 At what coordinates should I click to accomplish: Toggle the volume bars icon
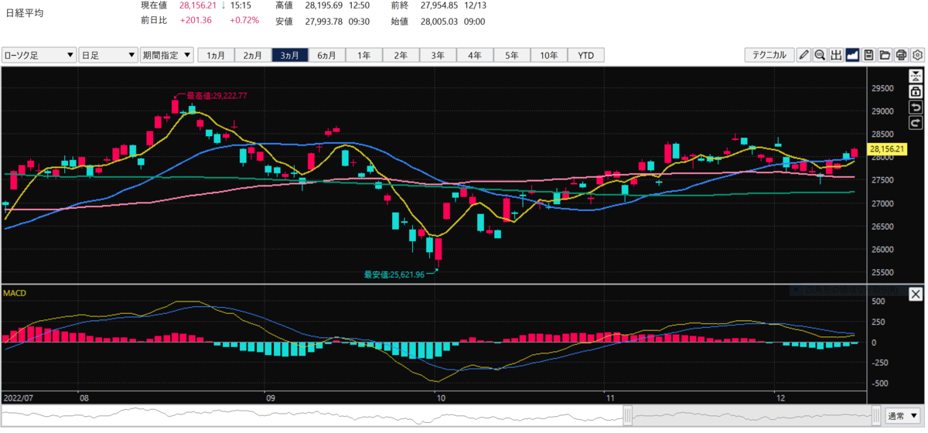(837, 55)
